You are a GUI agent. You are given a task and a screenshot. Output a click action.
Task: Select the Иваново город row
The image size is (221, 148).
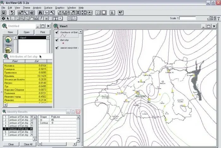[x=28, y=97]
